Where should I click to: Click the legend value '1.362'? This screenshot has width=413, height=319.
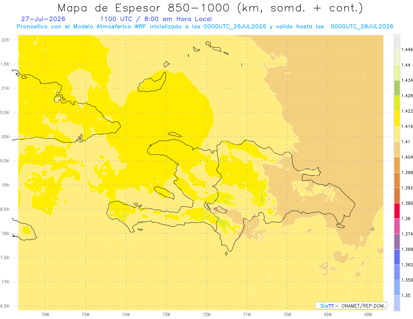(408, 265)
